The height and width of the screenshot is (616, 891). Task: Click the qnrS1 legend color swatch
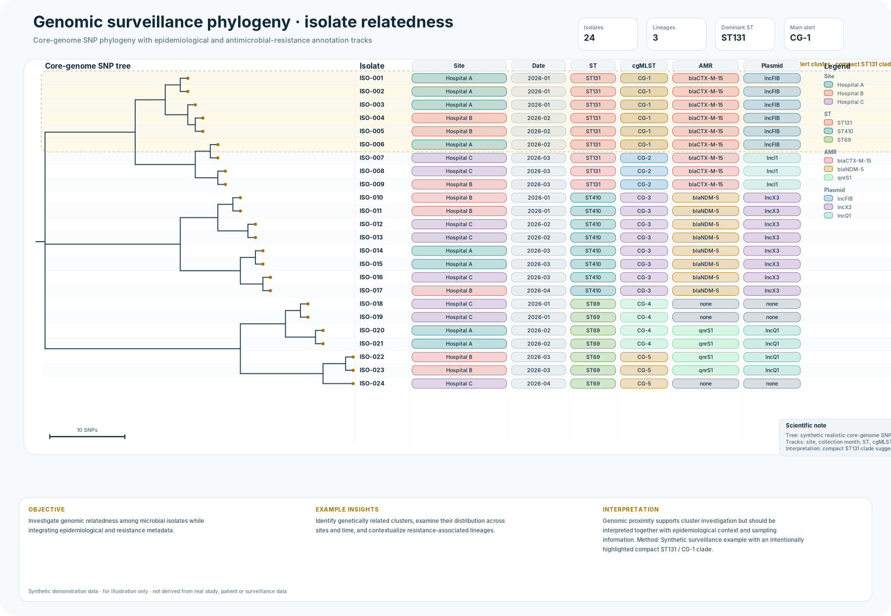click(x=828, y=177)
